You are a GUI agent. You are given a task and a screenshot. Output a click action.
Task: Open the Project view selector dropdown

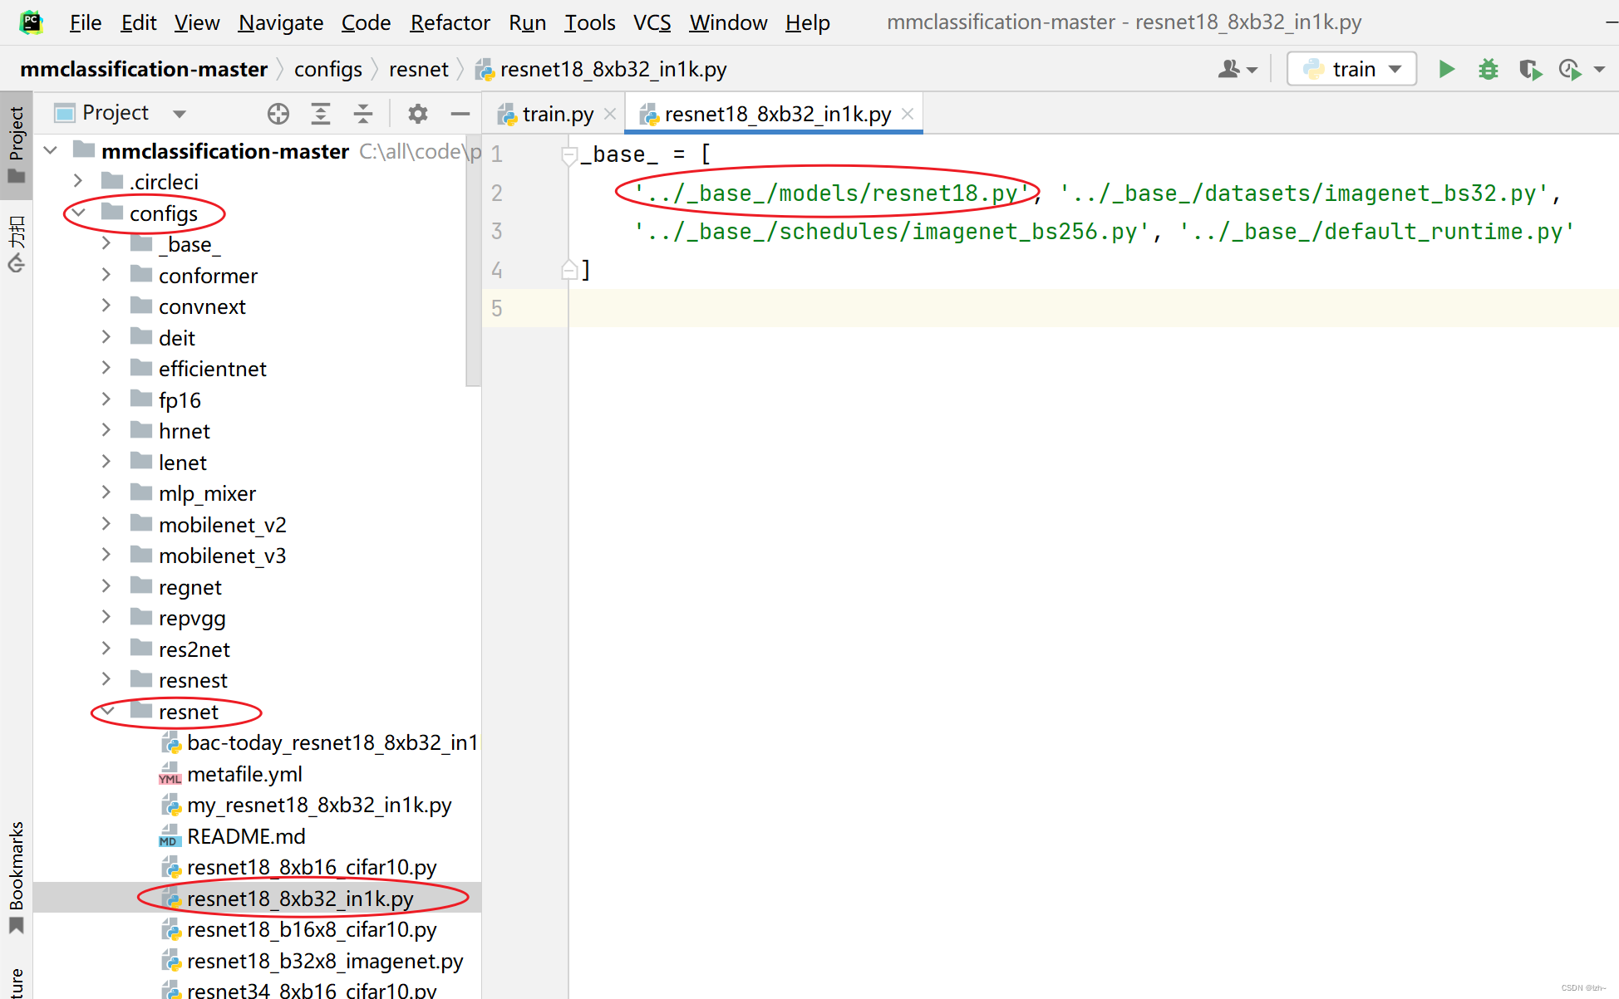121,113
